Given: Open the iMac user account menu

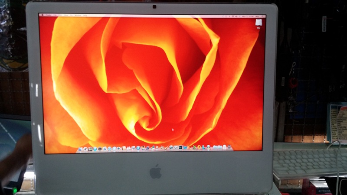Looking at the screenshot, I should coord(257,16).
